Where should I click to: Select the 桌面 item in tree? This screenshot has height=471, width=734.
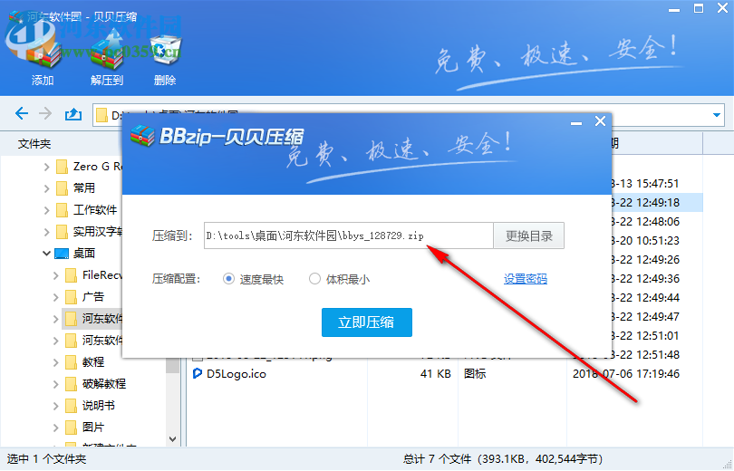coord(84,253)
